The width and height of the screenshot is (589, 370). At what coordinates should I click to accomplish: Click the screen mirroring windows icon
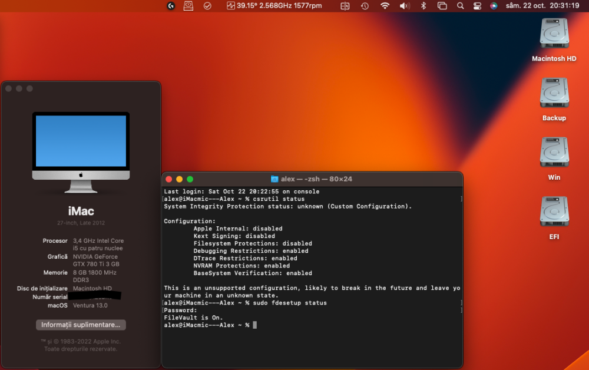(x=442, y=6)
